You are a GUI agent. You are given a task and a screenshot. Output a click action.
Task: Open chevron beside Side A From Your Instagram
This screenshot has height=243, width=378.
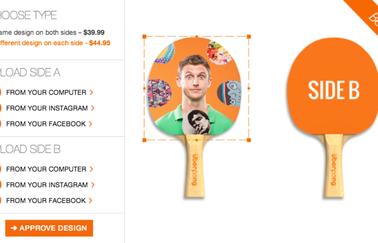(93, 108)
